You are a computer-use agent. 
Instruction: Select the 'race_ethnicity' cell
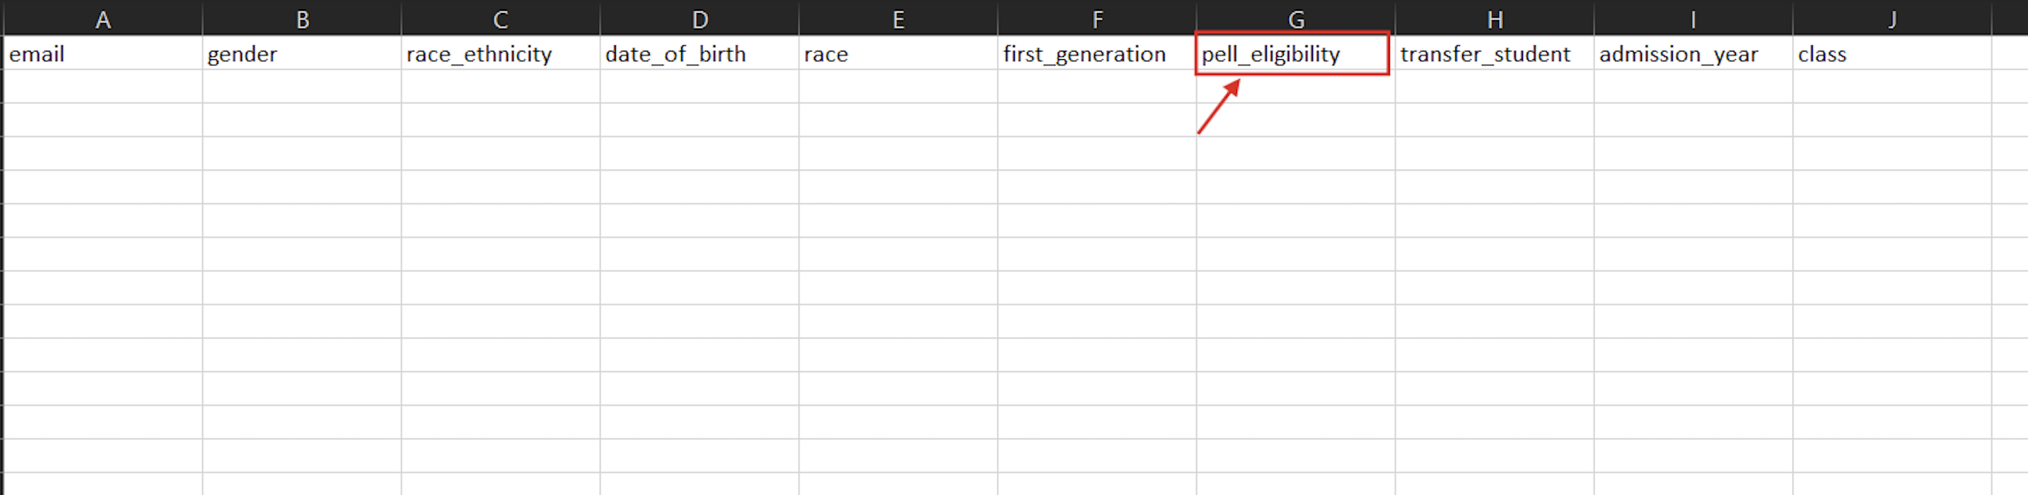(500, 53)
